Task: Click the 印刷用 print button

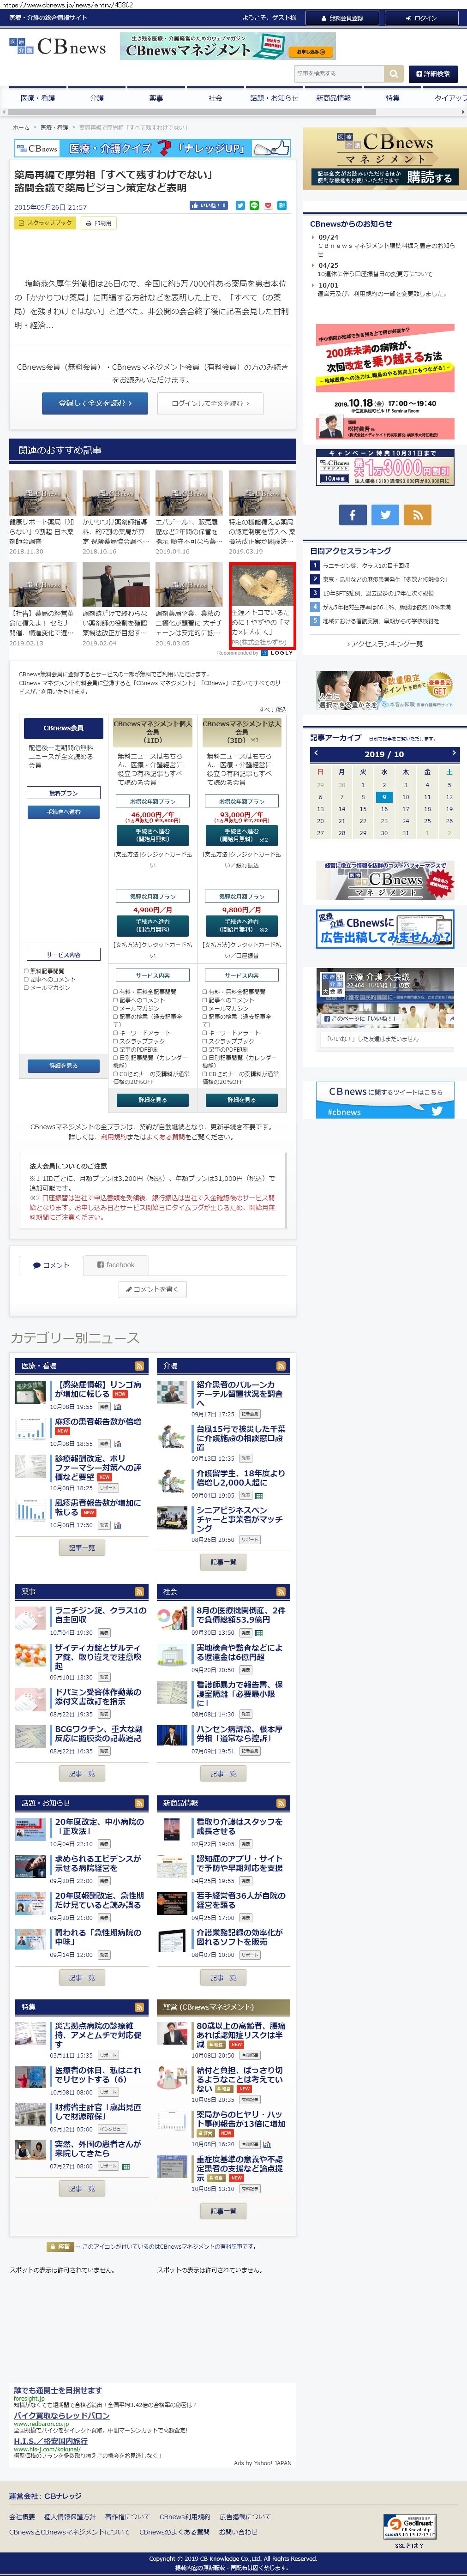Action: tap(99, 223)
